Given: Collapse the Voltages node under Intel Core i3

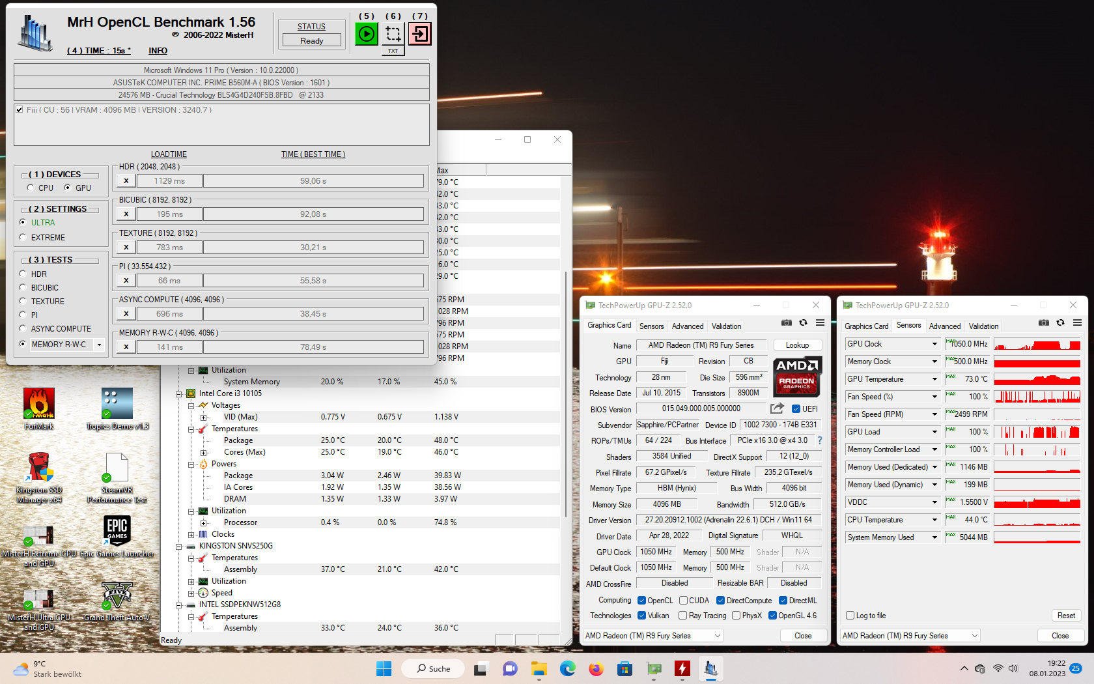Looking at the screenshot, I should tap(191, 406).
